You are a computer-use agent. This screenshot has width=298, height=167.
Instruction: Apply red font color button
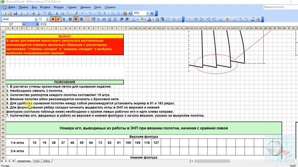(x=149, y=19)
